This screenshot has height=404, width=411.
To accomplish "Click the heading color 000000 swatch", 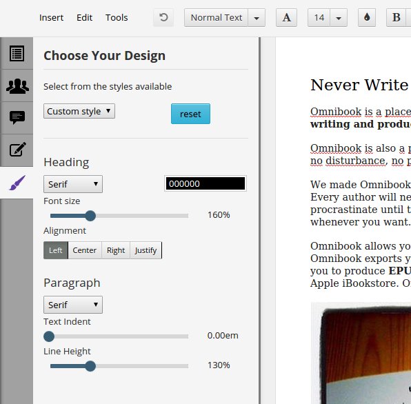I will pos(205,183).
